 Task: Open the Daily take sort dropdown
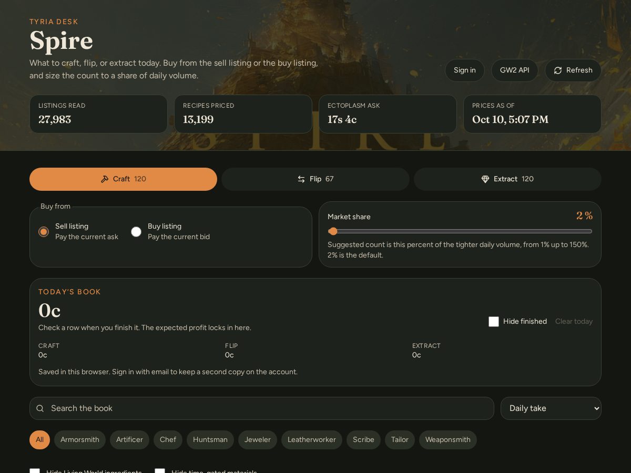551,408
